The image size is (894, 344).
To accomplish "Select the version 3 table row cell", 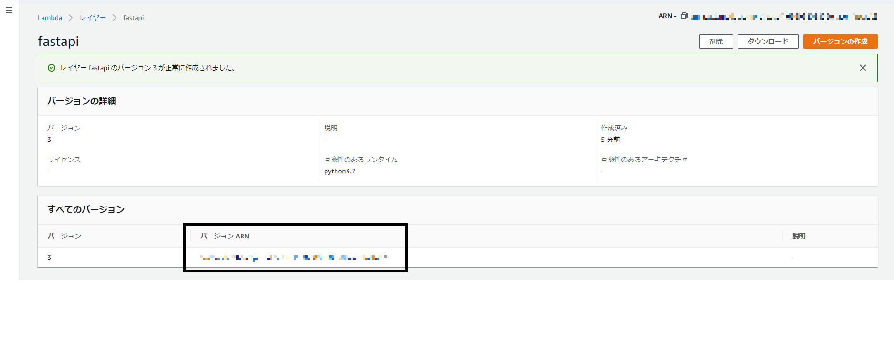I will point(49,258).
